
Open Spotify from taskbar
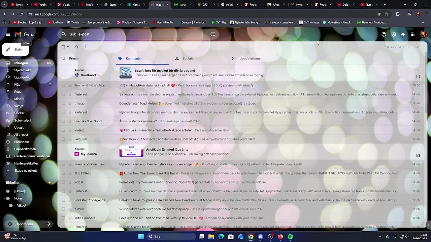point(290,237)
